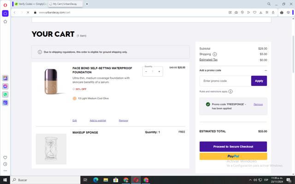The height and width of the screenshot is (184, 295).
Task: Open Microsoft Store from taskbar
Action: [x=116, y=180]
